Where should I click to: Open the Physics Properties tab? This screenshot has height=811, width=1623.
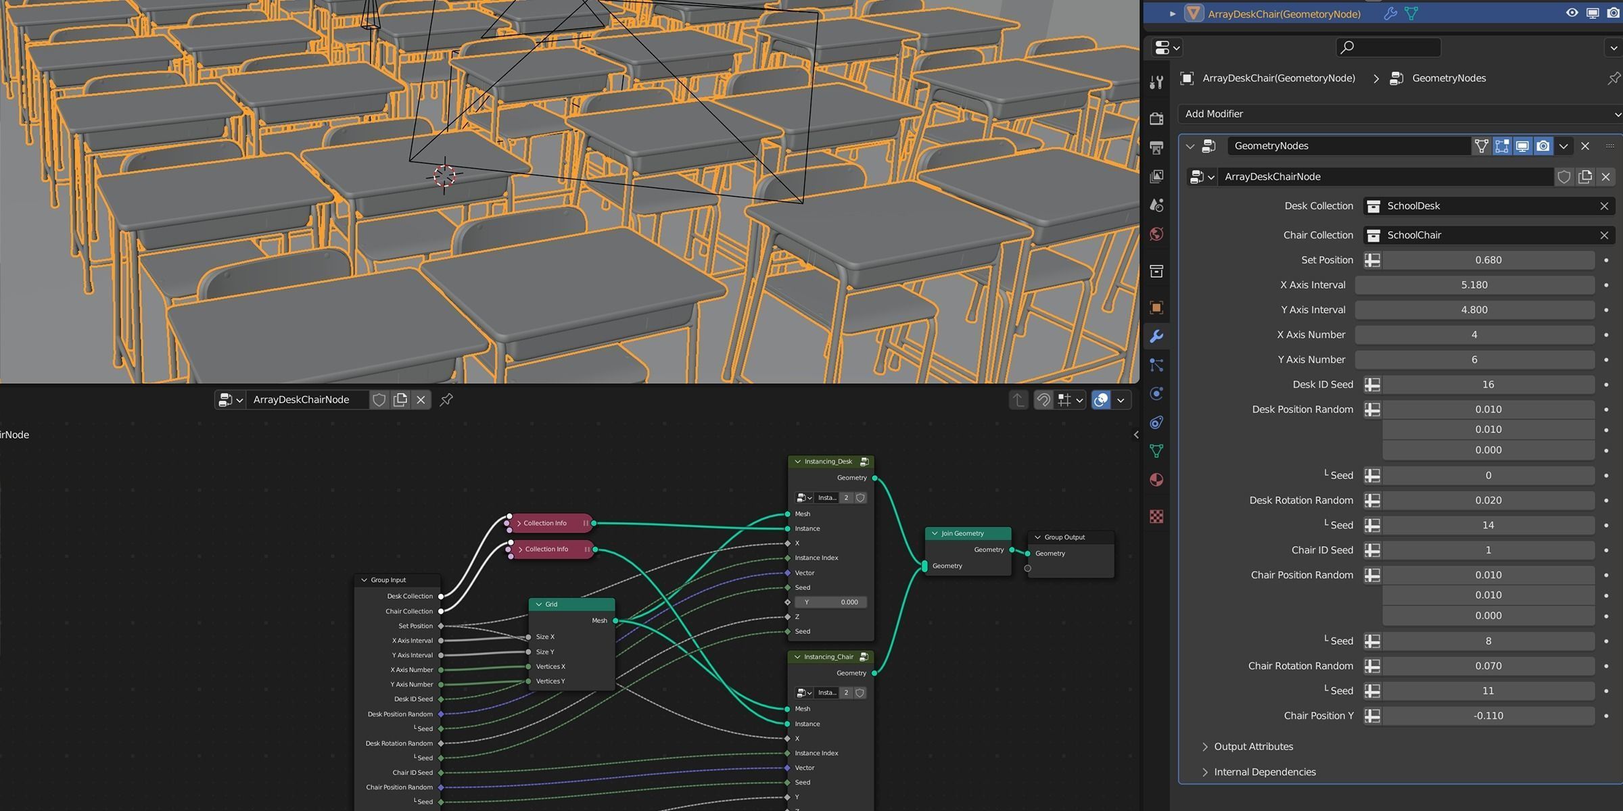pos(1156,393)
